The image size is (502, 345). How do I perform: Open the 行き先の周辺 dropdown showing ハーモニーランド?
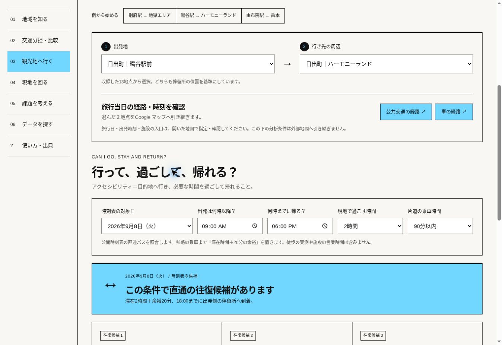coord(386,64)
